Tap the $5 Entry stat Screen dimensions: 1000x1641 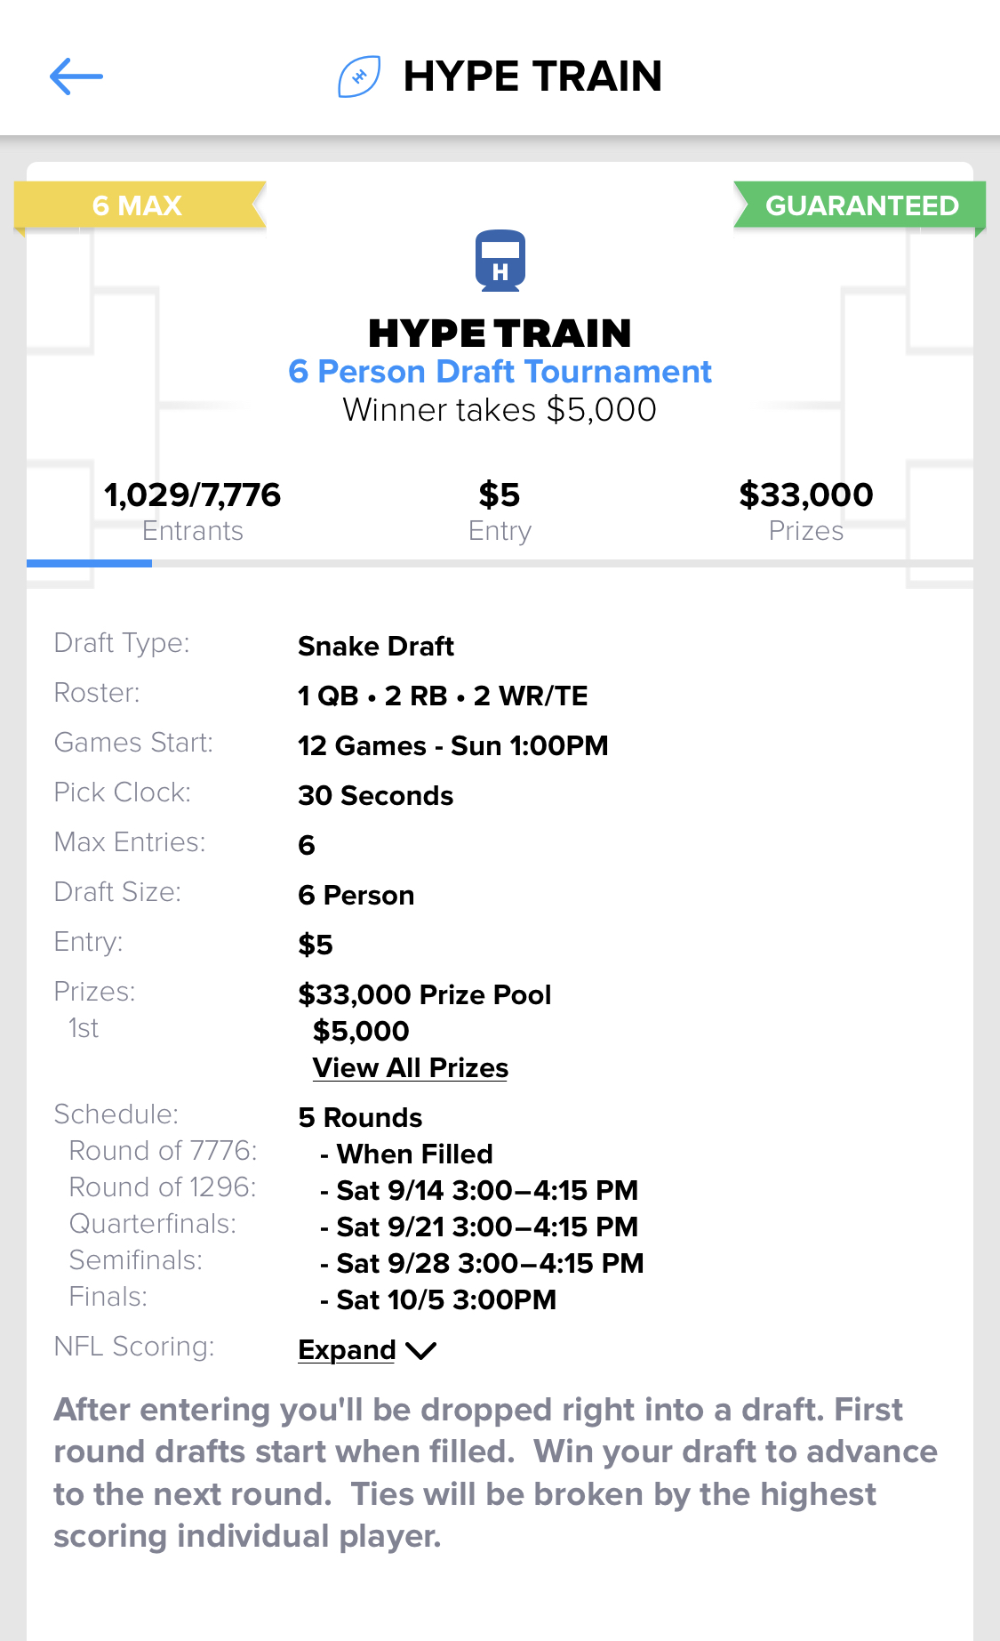tap(500, 511)
